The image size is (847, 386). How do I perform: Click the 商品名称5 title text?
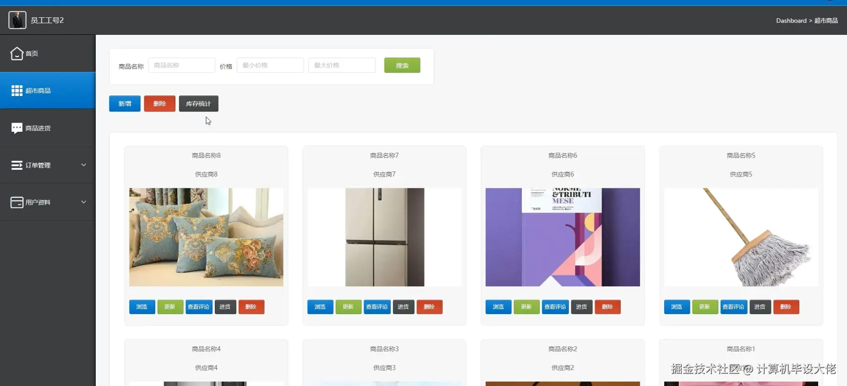pos(741,155)
